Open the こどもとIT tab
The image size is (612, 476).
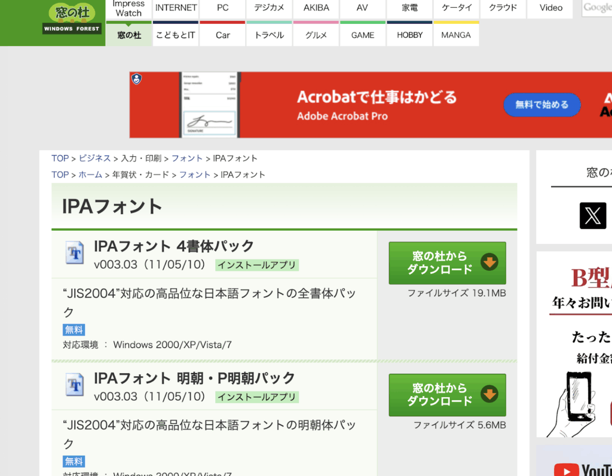176,35
